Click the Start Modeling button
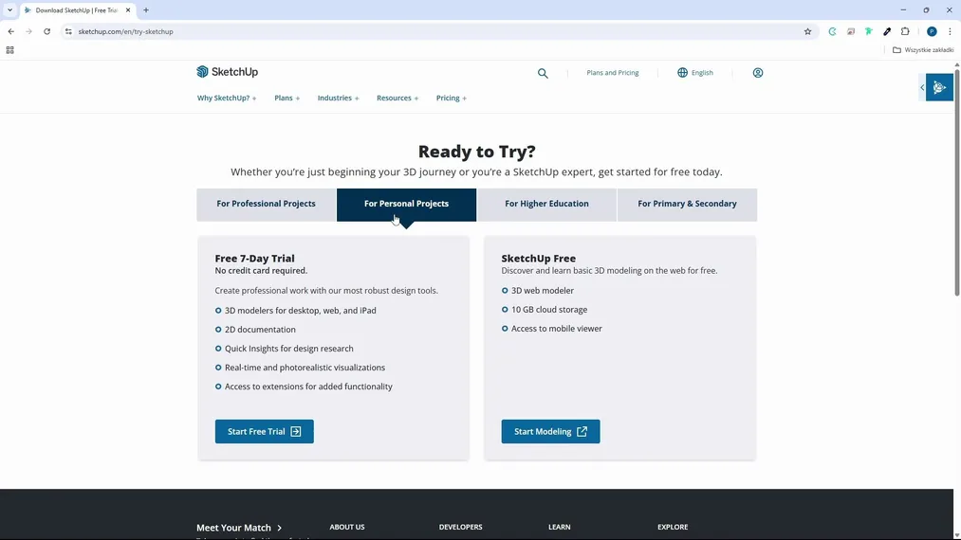This screenshot has height=540, width=961. tap(550, 432)
